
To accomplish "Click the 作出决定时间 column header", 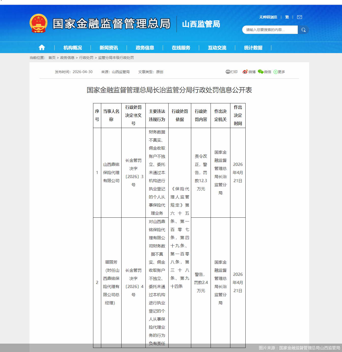I will (238, 115).
